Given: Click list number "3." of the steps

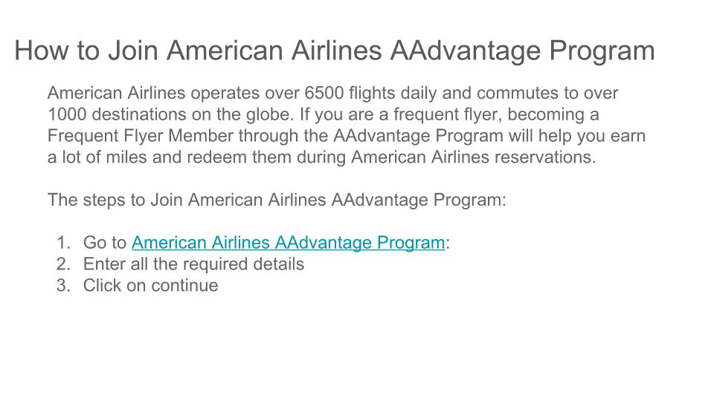Looking at the screenshot, I should [63, 286].
